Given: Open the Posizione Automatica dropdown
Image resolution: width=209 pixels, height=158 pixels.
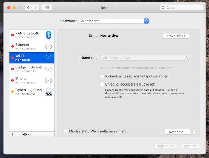Looking at the screenshot, I should [114, 21].
